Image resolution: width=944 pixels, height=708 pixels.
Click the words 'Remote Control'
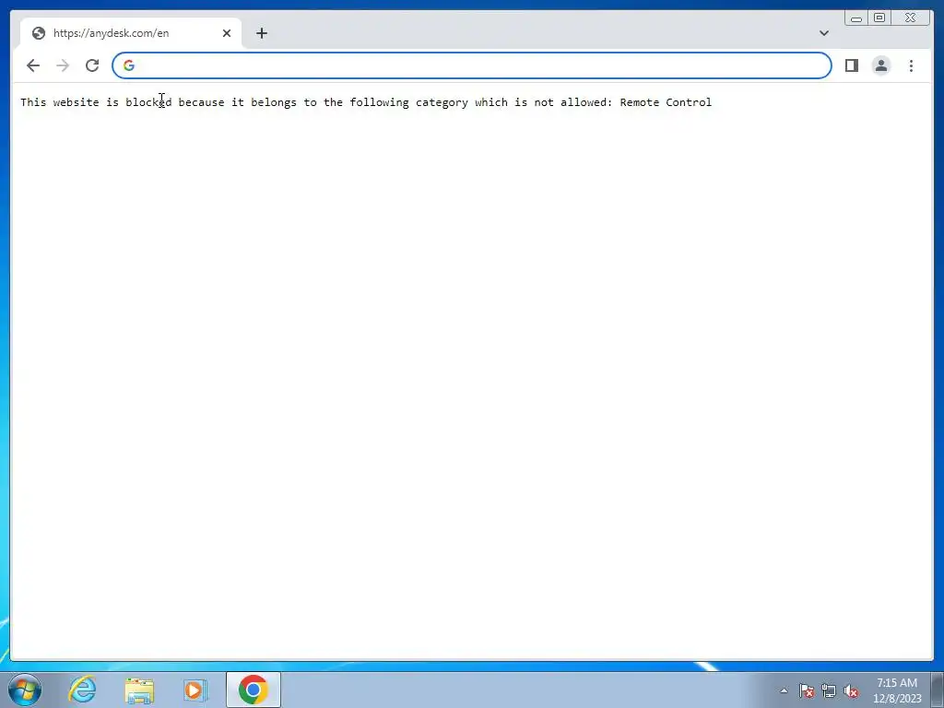pos(666,102)
